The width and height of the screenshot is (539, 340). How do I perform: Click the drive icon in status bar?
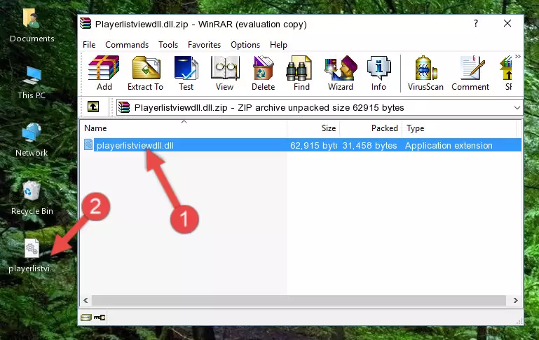pos(86,318)
